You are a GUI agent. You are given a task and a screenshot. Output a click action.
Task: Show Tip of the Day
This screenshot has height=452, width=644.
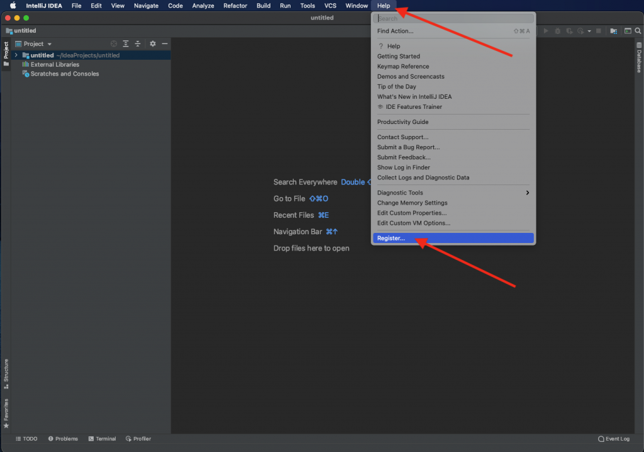click(x=453, y=86)
